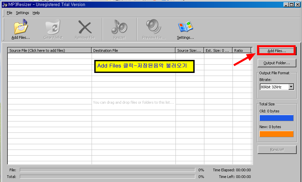This screenshot has height=182, width=302.
Task: Click the Remove File X icon
Action: (85, 27)
